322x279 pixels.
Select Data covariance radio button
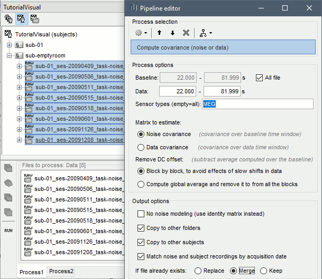click(141, 147)
